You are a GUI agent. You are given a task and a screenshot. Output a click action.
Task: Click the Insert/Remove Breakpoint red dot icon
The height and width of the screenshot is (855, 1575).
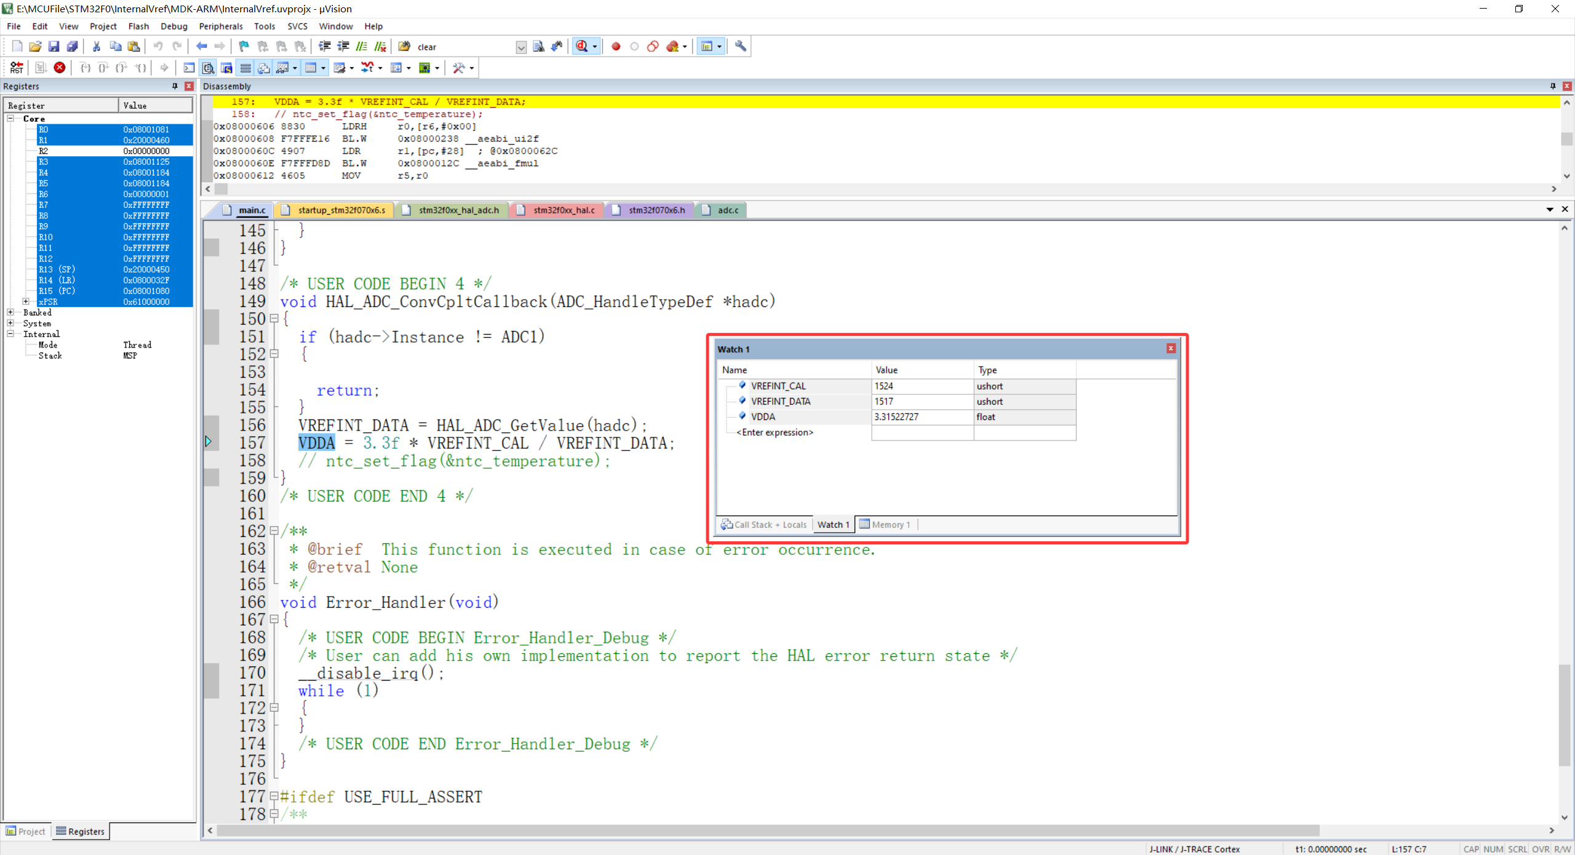pyautogui.click(x=616, y=47)
